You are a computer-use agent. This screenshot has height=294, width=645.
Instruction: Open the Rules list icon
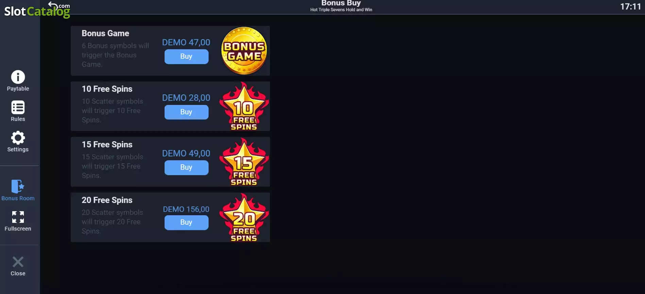pyautogui.click(x=18, y=108)
